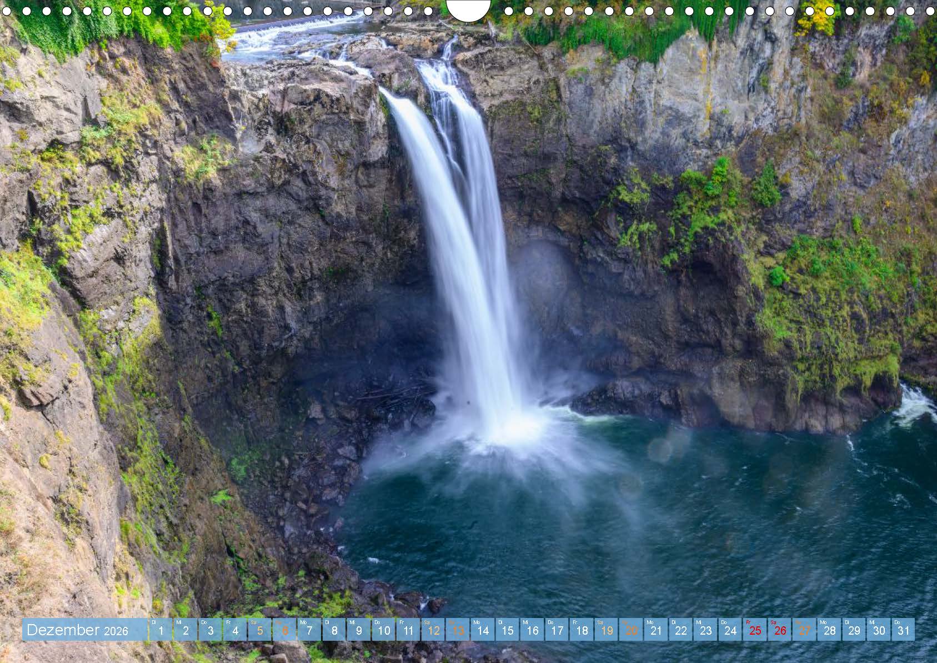Viewport: 937px width, 663px height.
Task: Select Sunday 13 date cell
Action: 458,630
